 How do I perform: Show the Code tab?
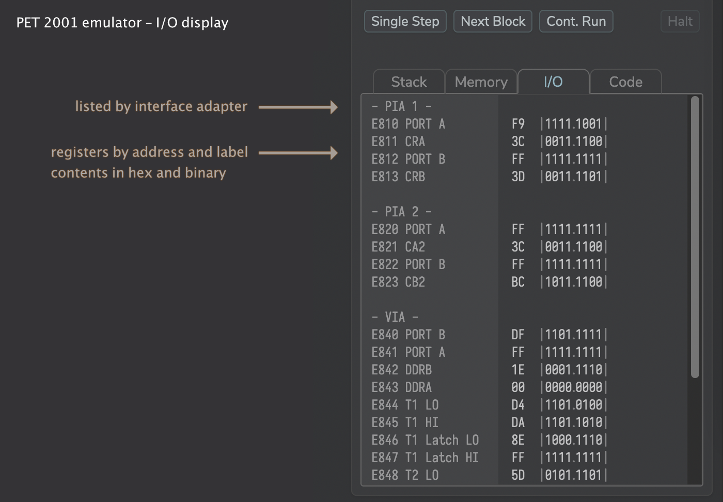coord(626,82)
